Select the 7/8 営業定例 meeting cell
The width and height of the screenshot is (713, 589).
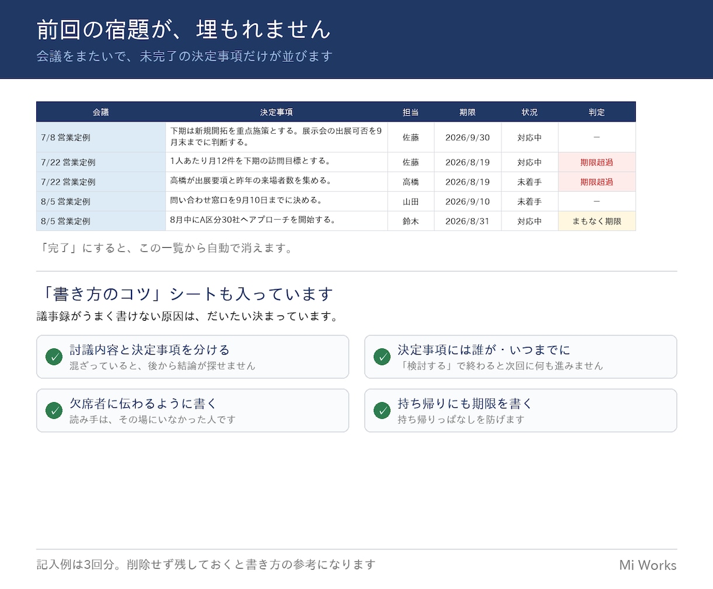coord(101,137)
